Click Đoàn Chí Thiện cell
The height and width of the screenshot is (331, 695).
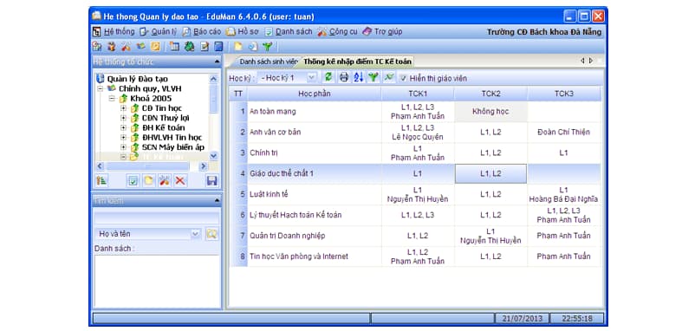(x=563, y=132)
